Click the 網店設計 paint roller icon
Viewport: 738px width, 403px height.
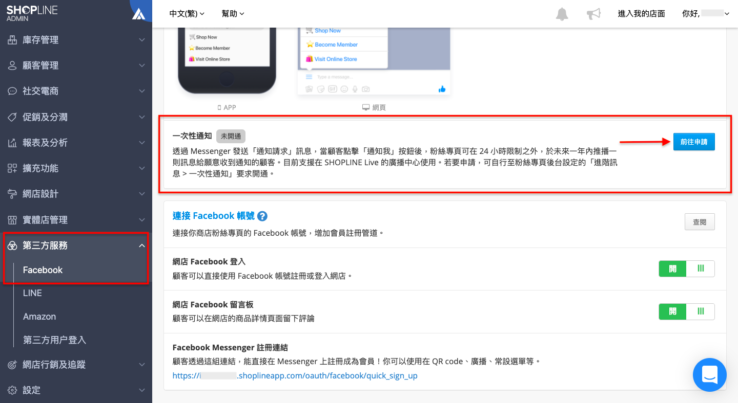[12, 194]
